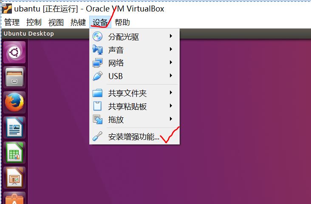Expand the 网络 submenu arrow
Viewport: 311px width, 204px height.
171,62
